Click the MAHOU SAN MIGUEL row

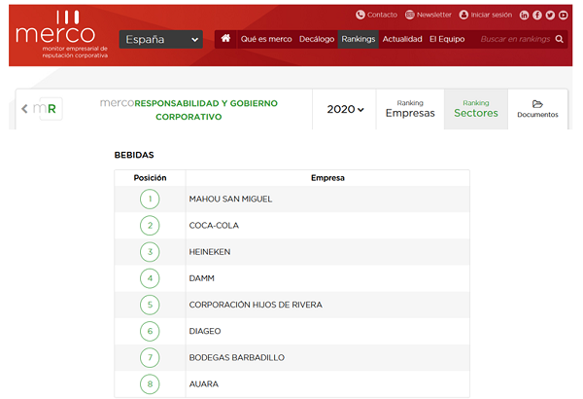(291, 199)
